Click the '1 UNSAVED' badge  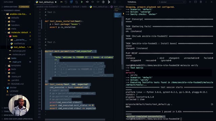pos(24,7)
